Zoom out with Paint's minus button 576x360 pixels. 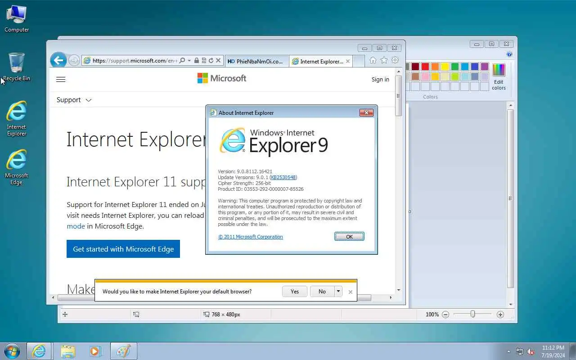[x=445, y=315]
